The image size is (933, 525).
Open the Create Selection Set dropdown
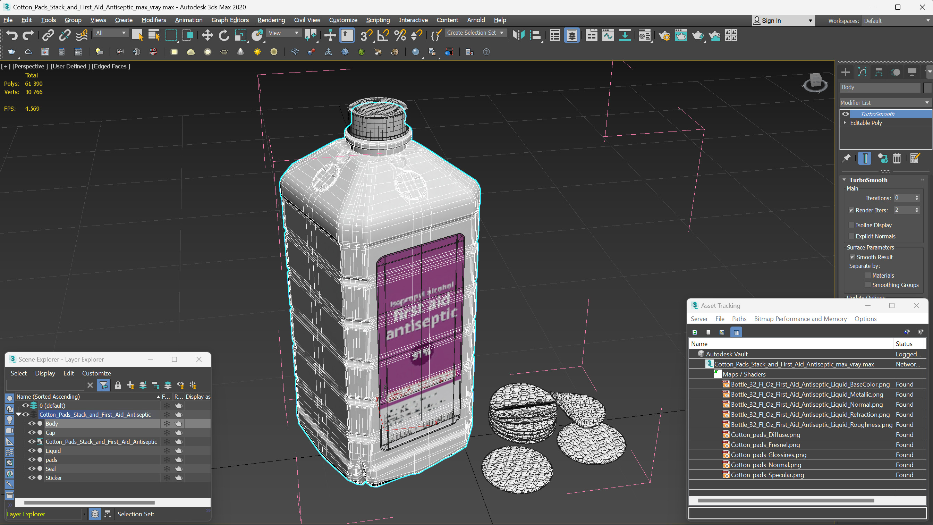475,33
